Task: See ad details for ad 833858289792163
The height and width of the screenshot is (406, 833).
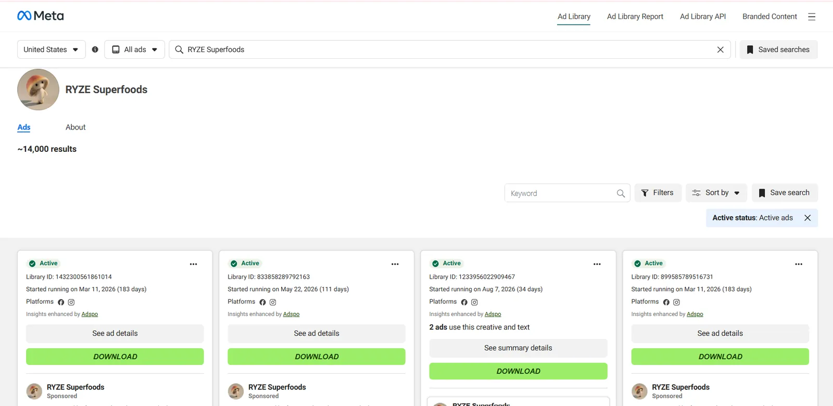Action: (x=317, y=334)
